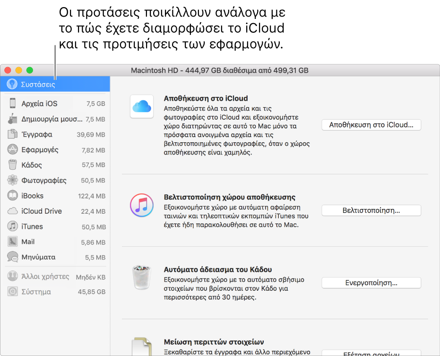This screenshot has height=356, width=440.
Task: Click the 5,86 MB size value
Action: click(x=93, y=242)
